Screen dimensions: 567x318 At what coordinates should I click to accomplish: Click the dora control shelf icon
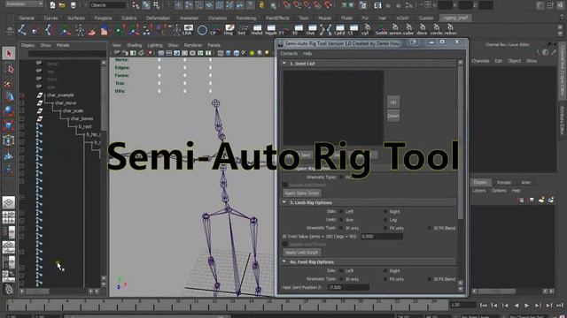(423, 30)
